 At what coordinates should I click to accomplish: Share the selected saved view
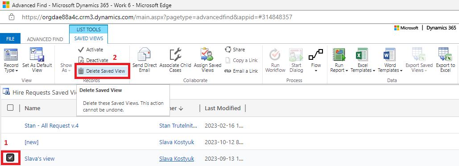(235, 50)
